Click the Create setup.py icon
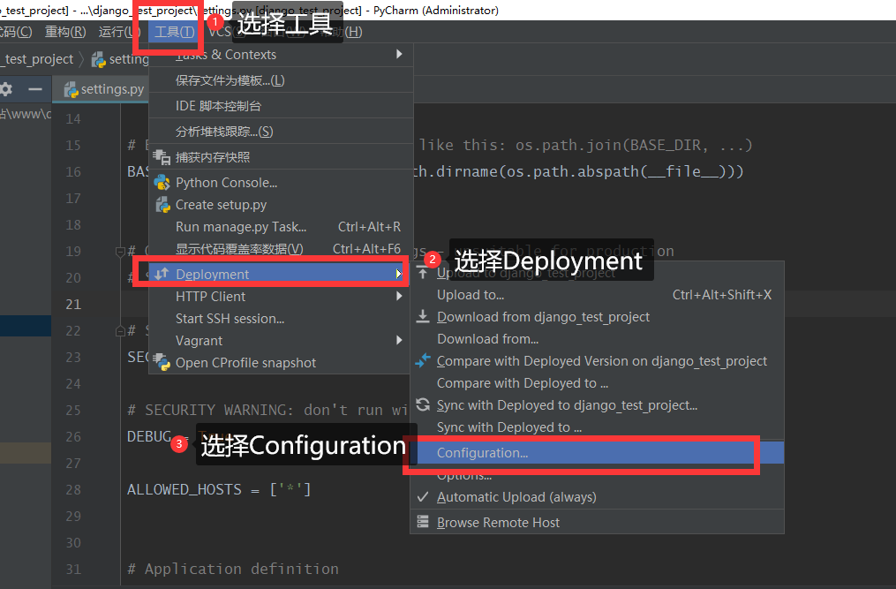 coord(162,205)
